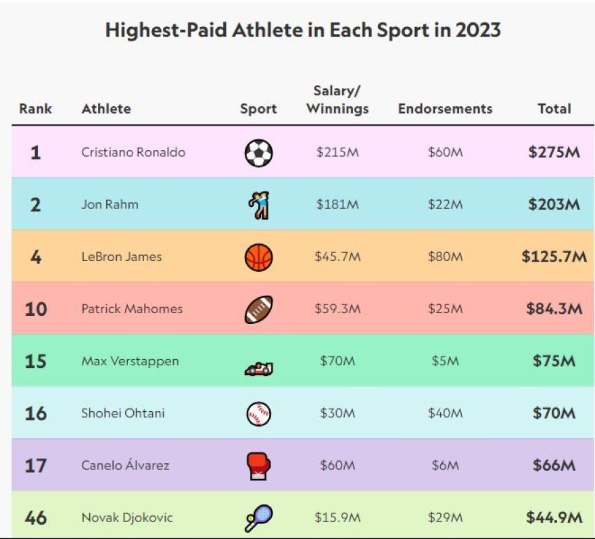Click the race car icon
The height and width of the screenshot is (539, 595).
coord(258,368)
